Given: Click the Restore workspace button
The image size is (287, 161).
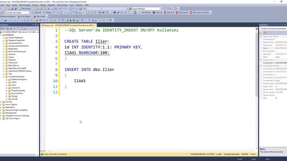Looking at the screenshot, I should point(8,16).
